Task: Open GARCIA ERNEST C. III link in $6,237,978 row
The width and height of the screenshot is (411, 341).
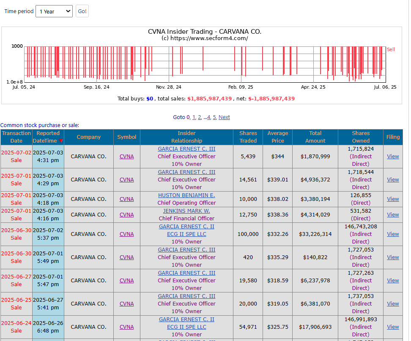Action: pyautogui.click(x=186, y=273)
